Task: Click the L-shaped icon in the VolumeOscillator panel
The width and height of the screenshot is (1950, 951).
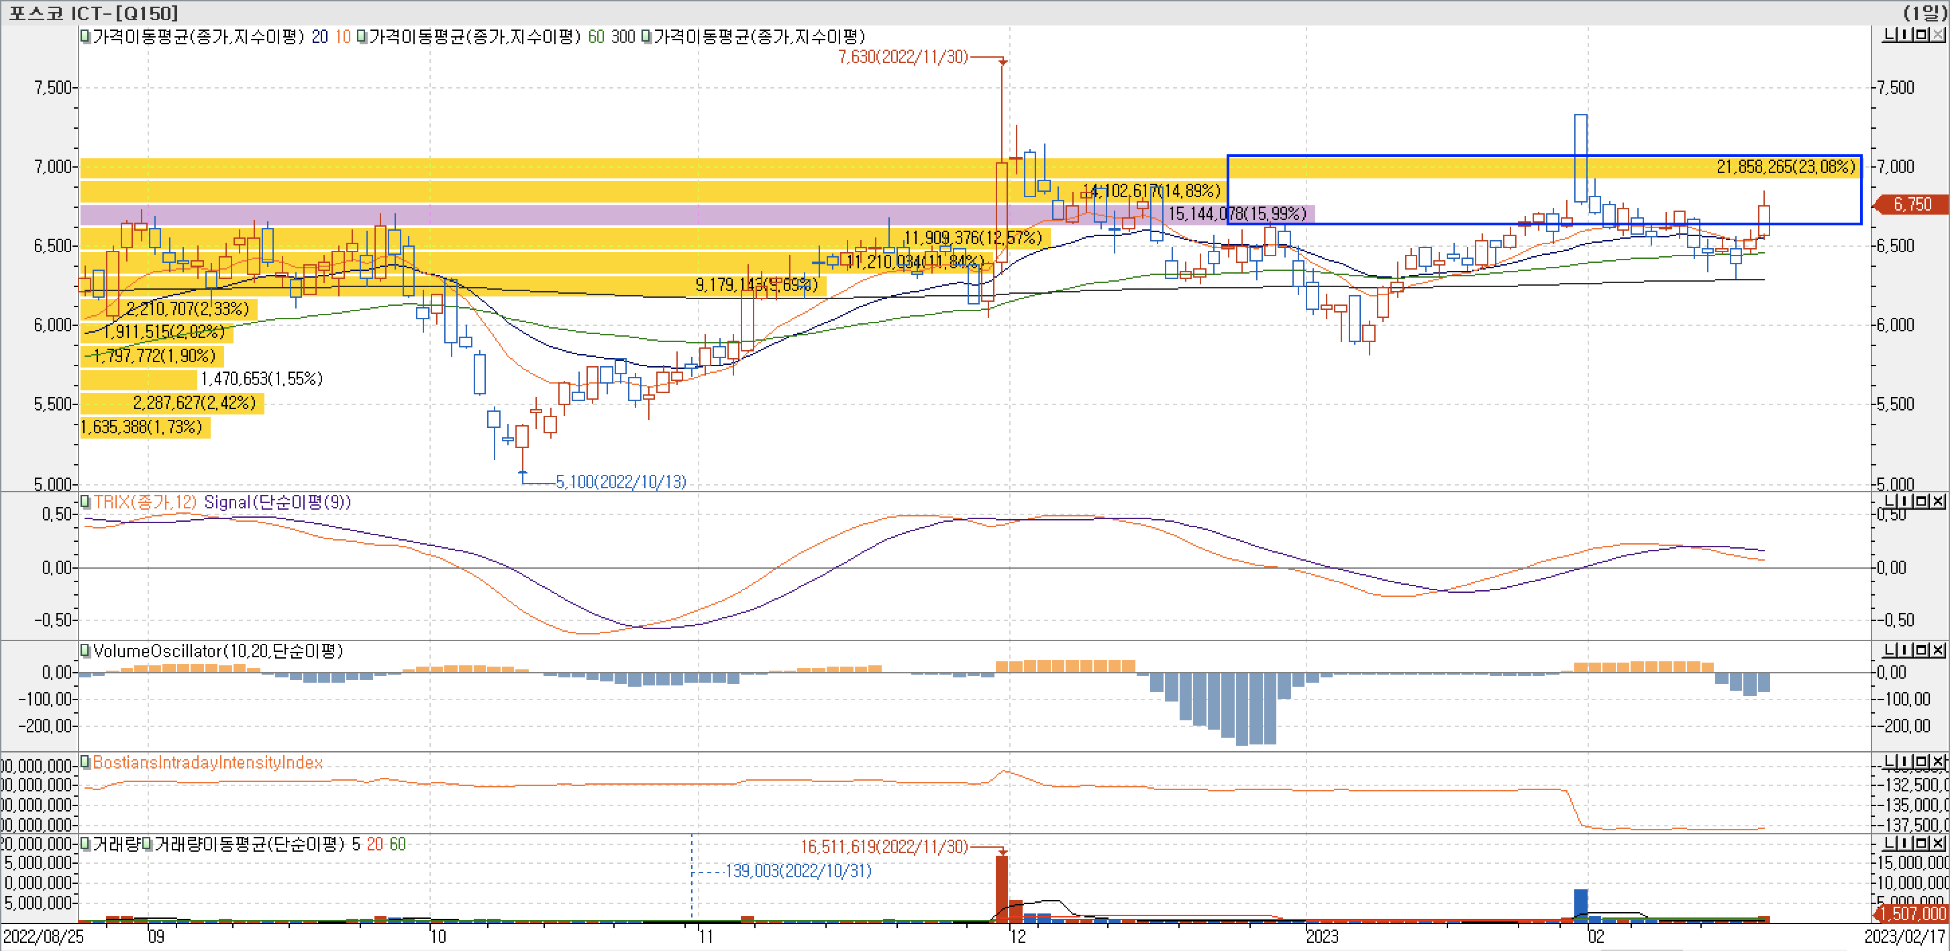Action: coord(1890,650)
